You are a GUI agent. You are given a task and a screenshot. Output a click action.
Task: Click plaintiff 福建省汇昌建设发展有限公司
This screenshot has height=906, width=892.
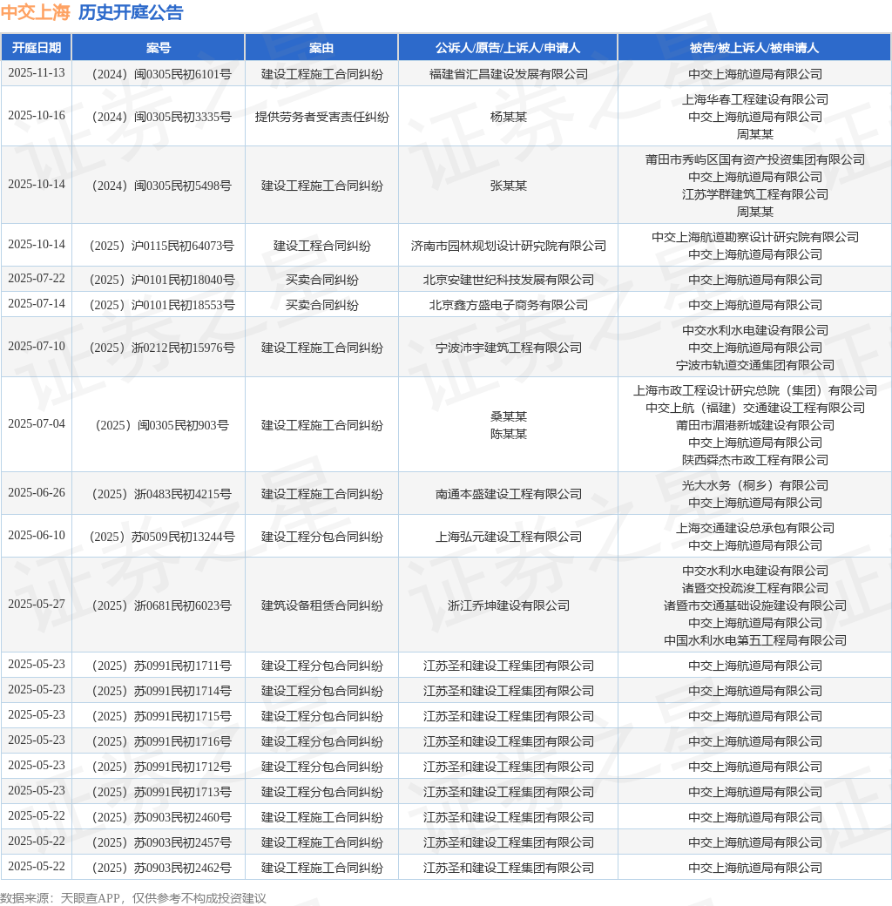509,74
